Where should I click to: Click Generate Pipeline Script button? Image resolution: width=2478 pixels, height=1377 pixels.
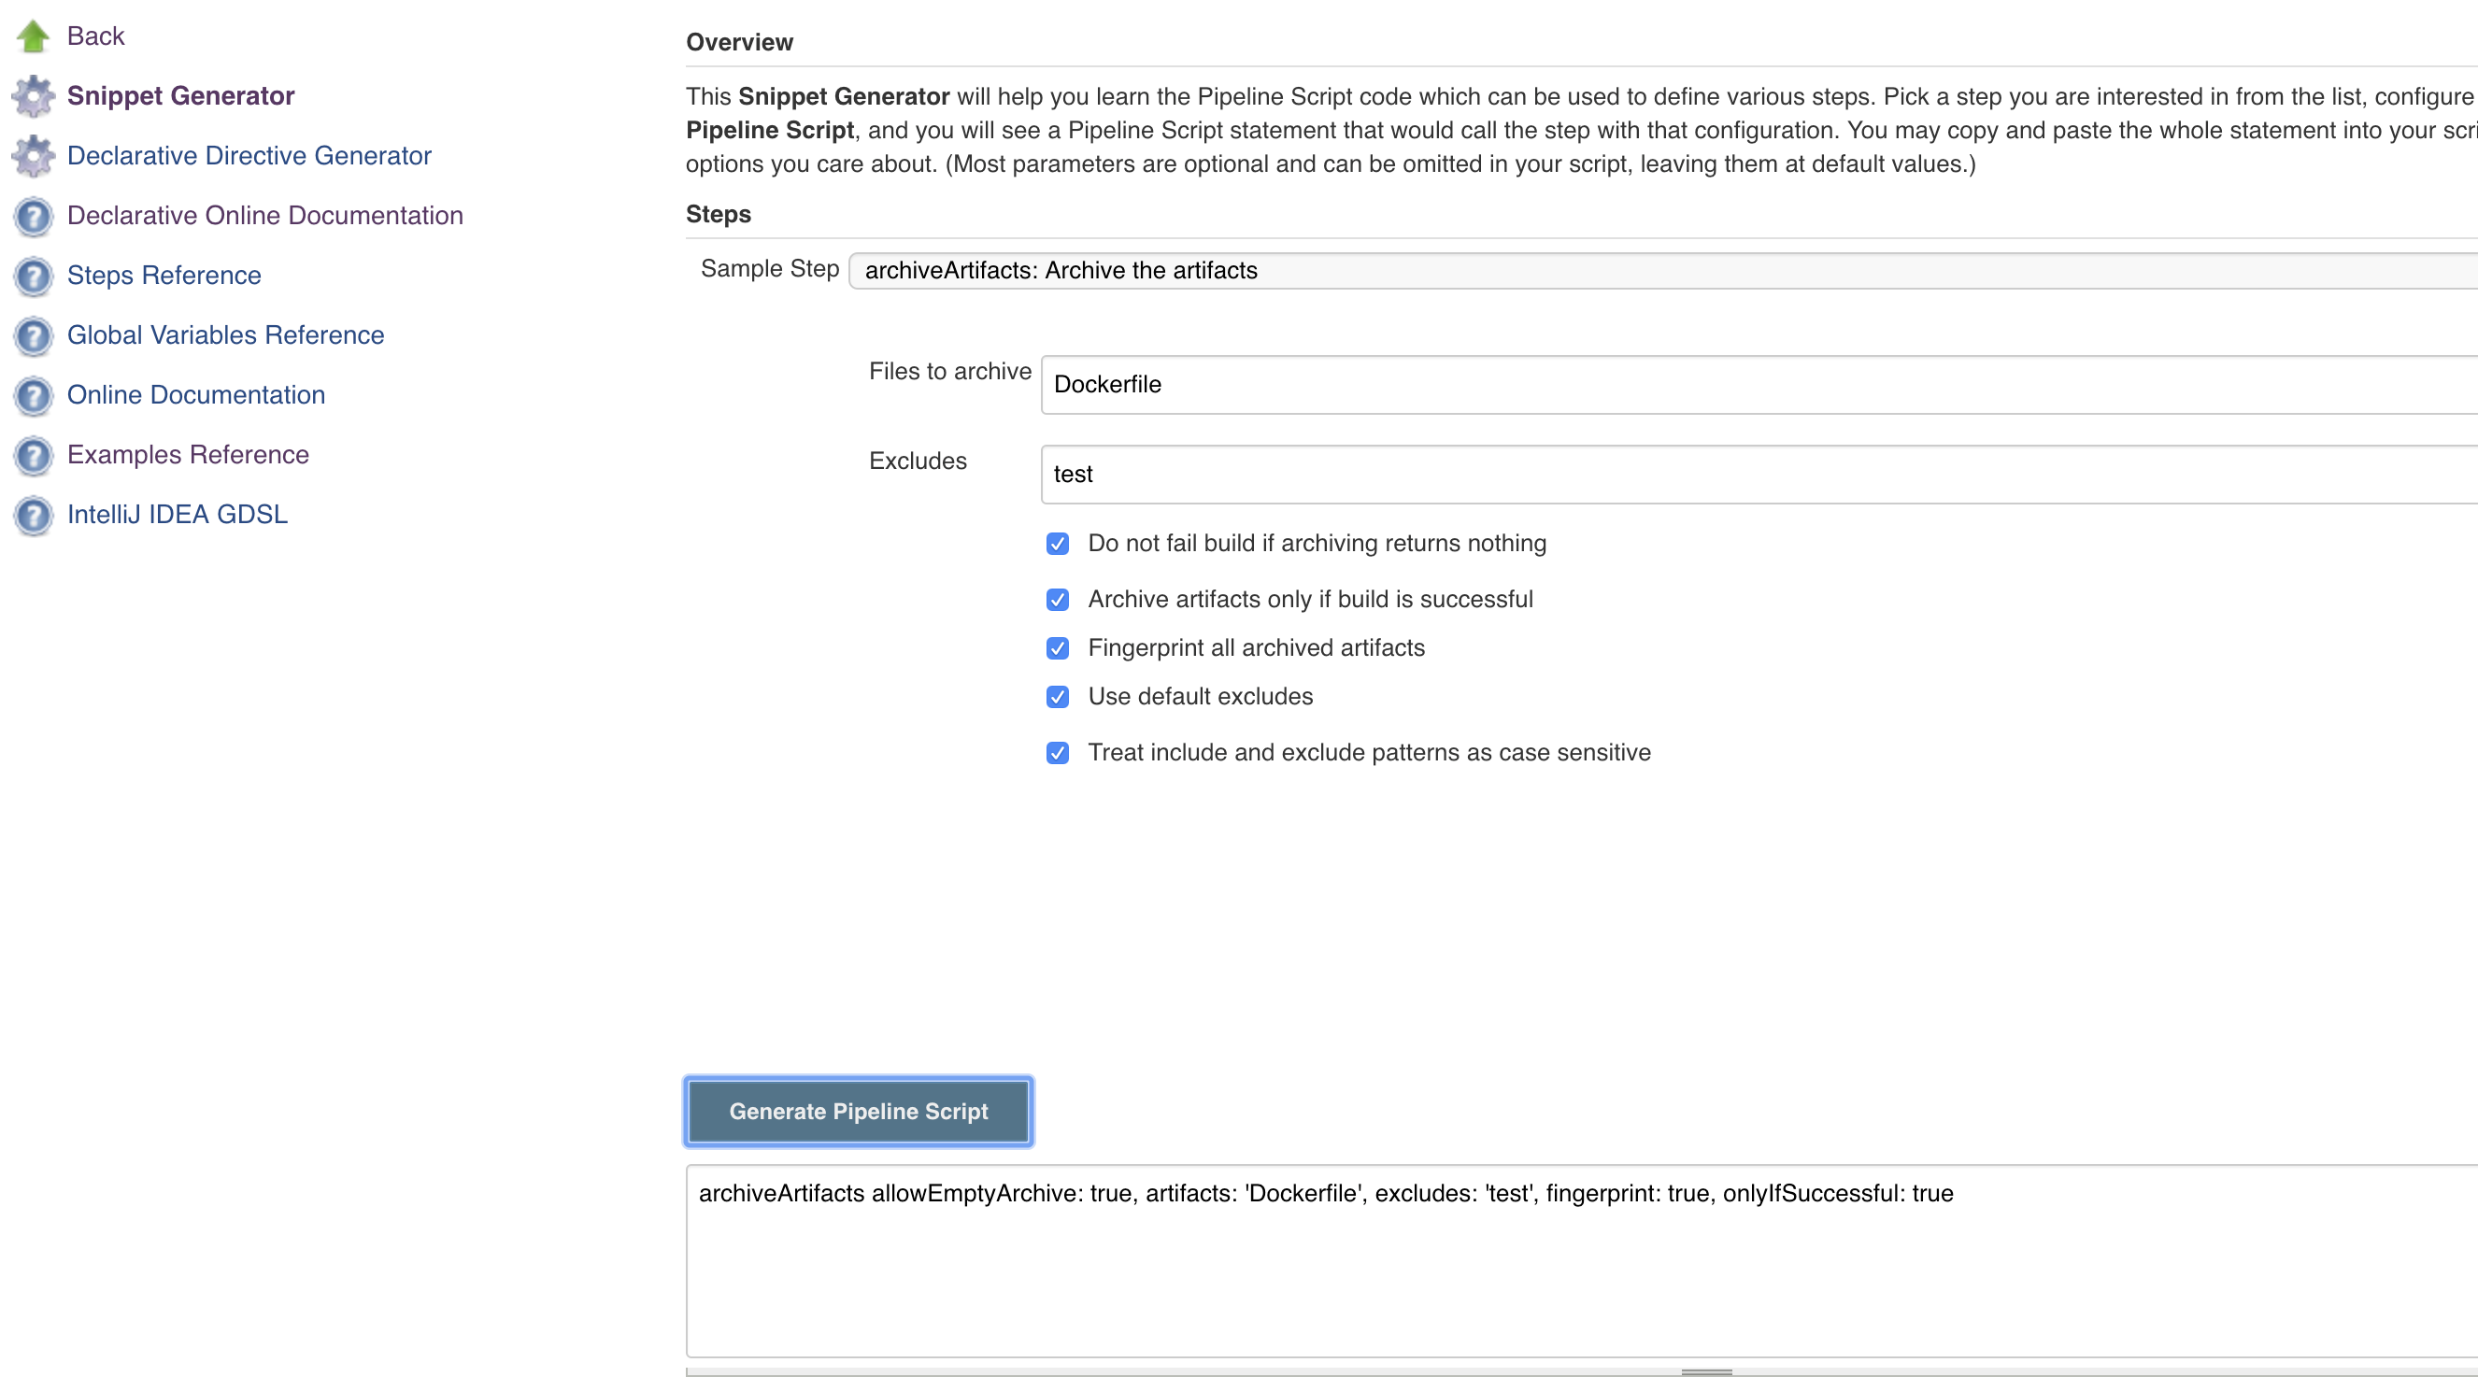tap(858, 1112)
